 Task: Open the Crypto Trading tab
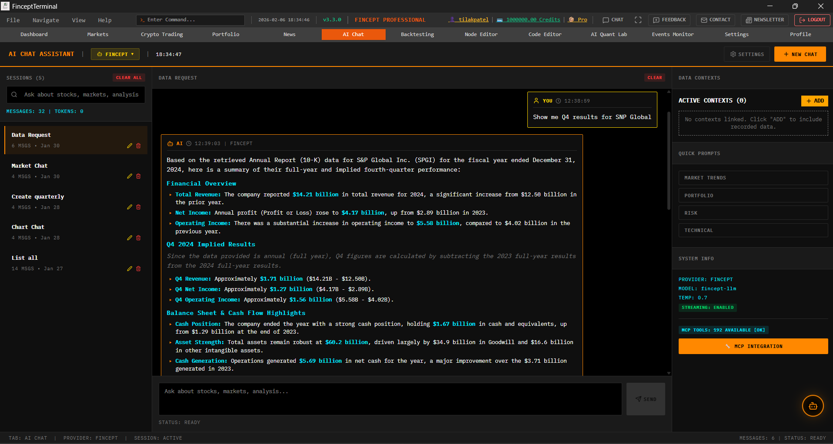[x=162, y=34]
